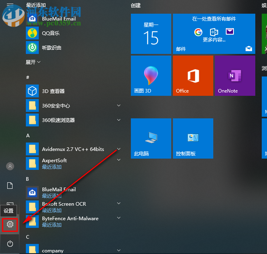Expand 360安全中心 folder chevron
The width and height of the screenshot is (267, 254).
tap(119, 105)
